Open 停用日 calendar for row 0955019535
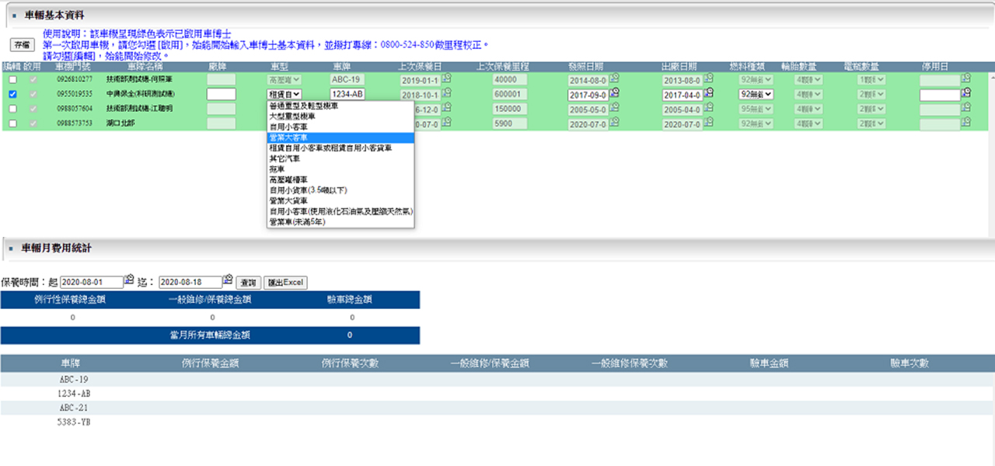Screen dimensions: 995x466 tap(966, 93)
